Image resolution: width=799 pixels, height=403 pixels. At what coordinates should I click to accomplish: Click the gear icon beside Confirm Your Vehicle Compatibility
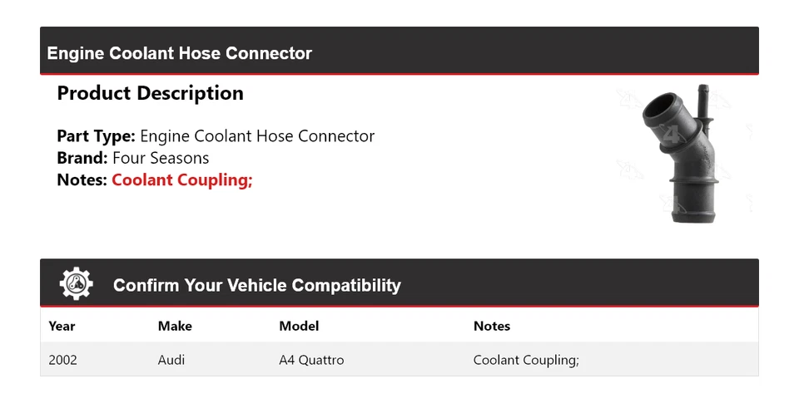point(76,283)
